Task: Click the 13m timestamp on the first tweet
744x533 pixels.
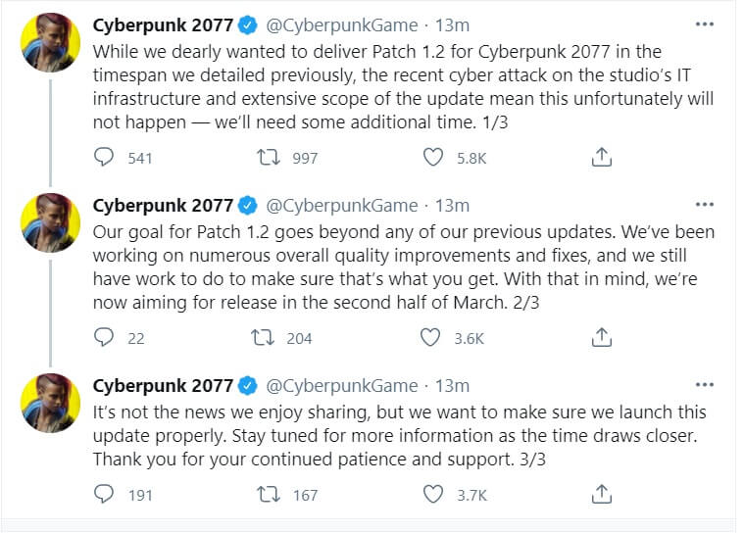Action: (x=452, y=24)
